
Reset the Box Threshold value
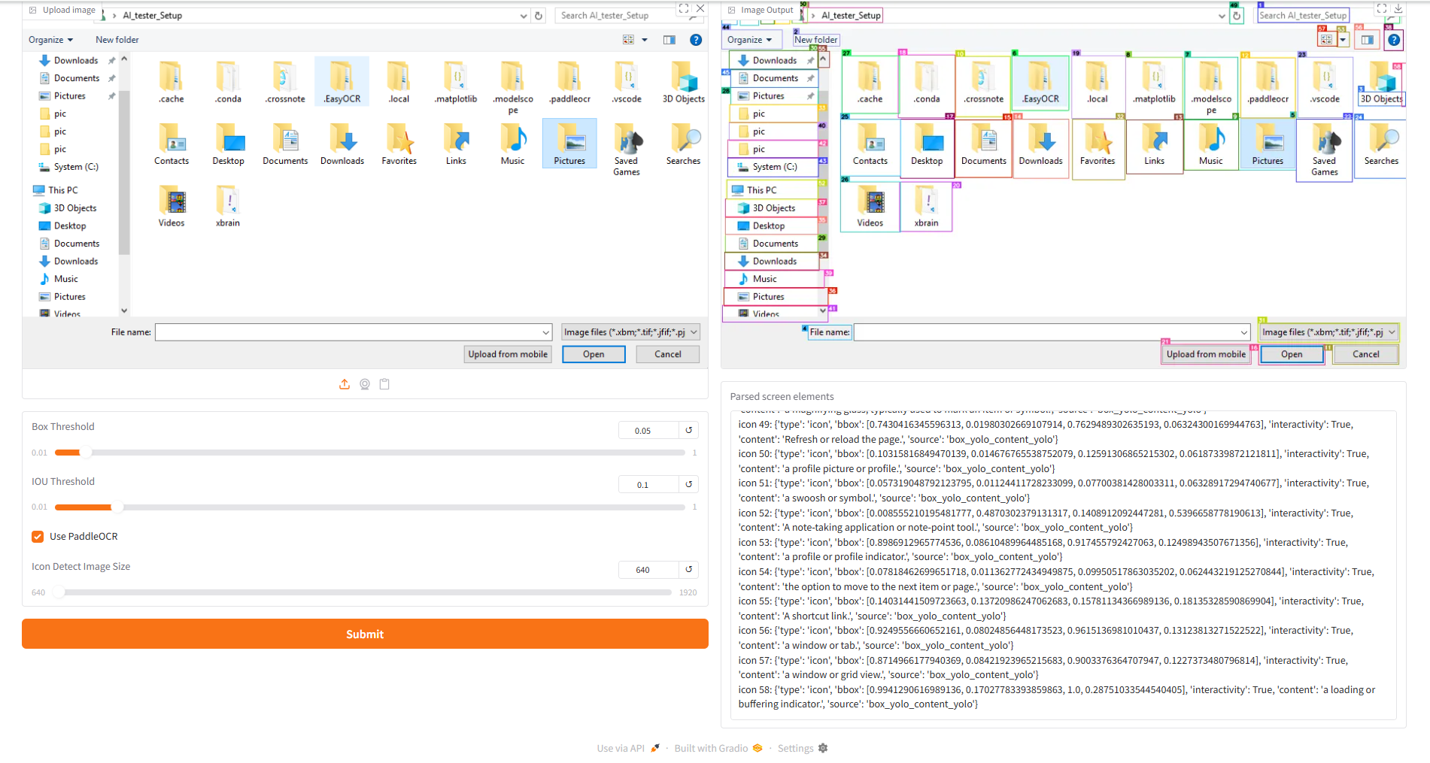688,430
